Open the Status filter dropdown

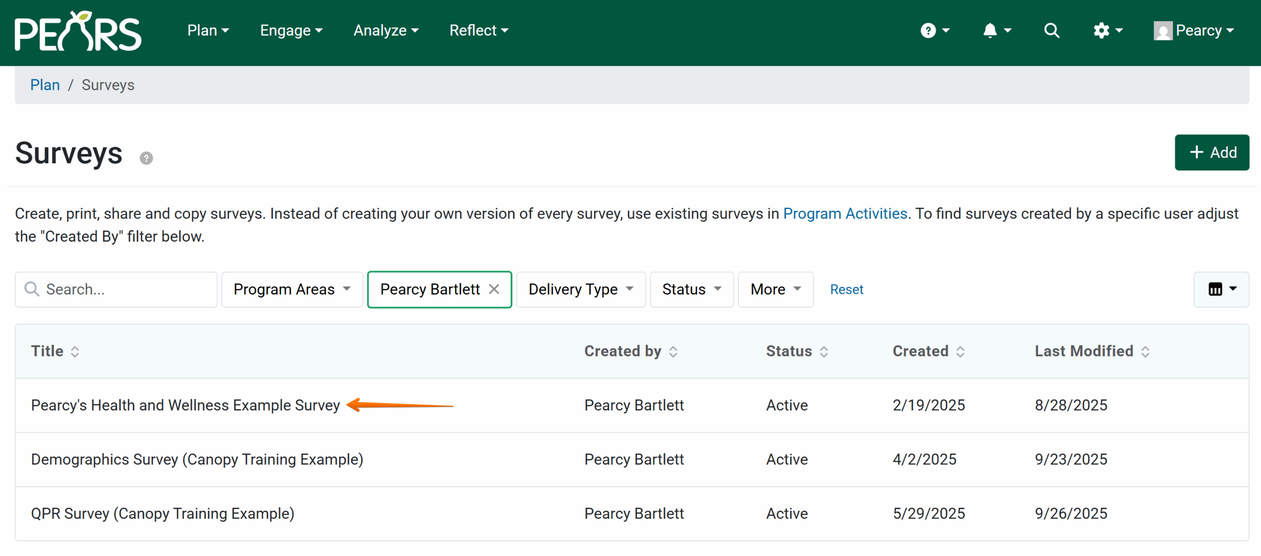click(x=691, y=289)
